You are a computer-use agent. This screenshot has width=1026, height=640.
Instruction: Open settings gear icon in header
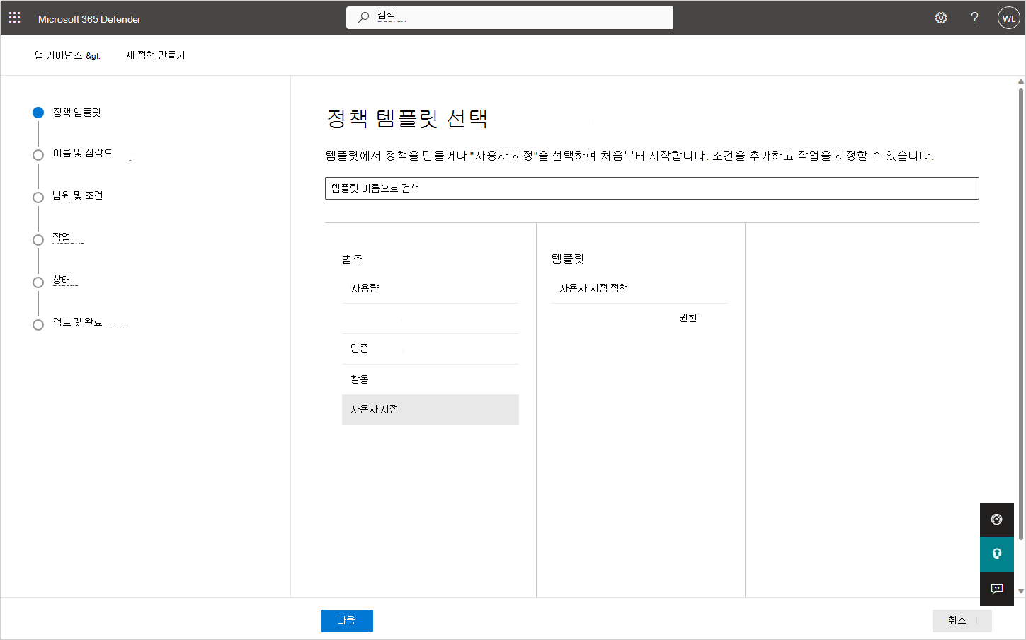941,18
